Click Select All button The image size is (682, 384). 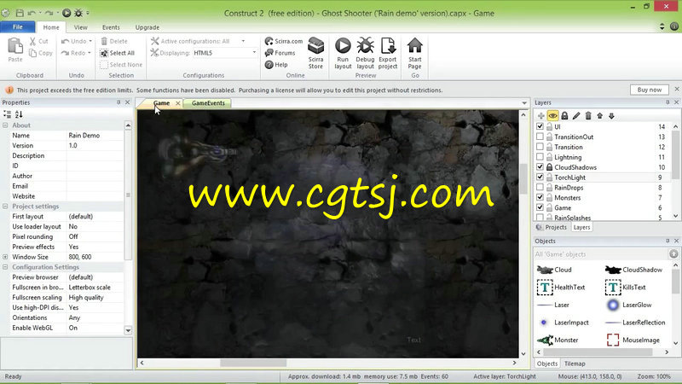point(118,53)
